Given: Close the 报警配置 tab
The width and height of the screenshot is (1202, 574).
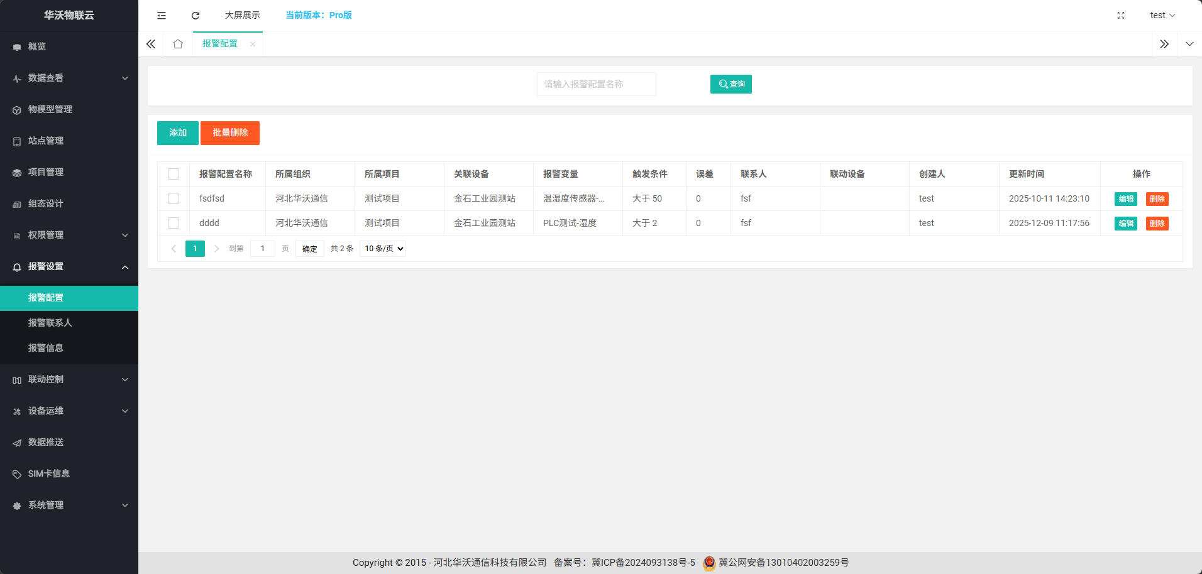Looking at the screenshot, I should pyautogui.click(x=253, y=44).
